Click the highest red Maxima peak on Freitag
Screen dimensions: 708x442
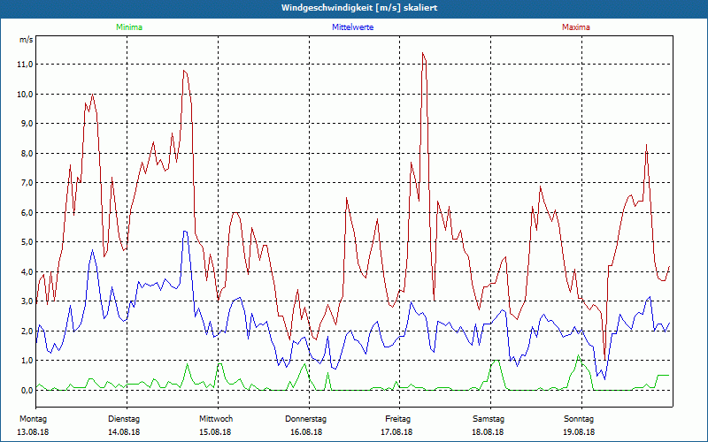coord(423,53)
